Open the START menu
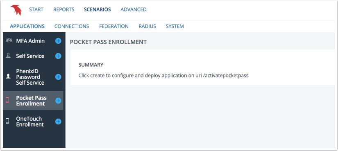 coord(36,9)
